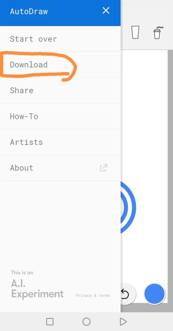This screenshot has height=331, width=173.
Task: Tap the Android back triangle button
Action: [x=123, y=321]
